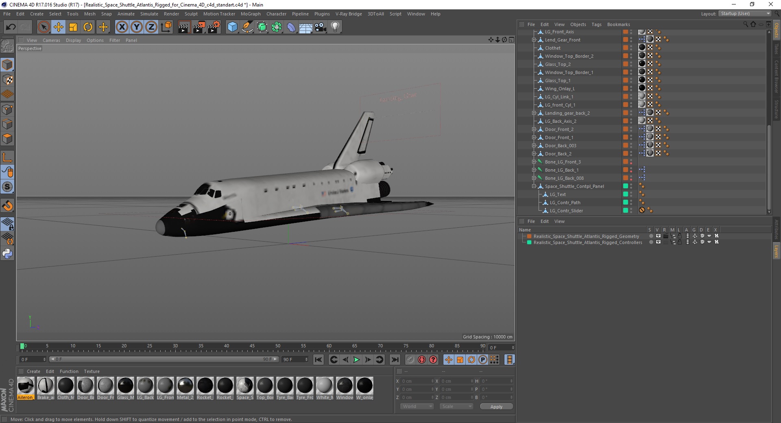This screenshot has width=781, height=423.
Task: Expand the Lend_Gear_Front object
Action: 534,40
